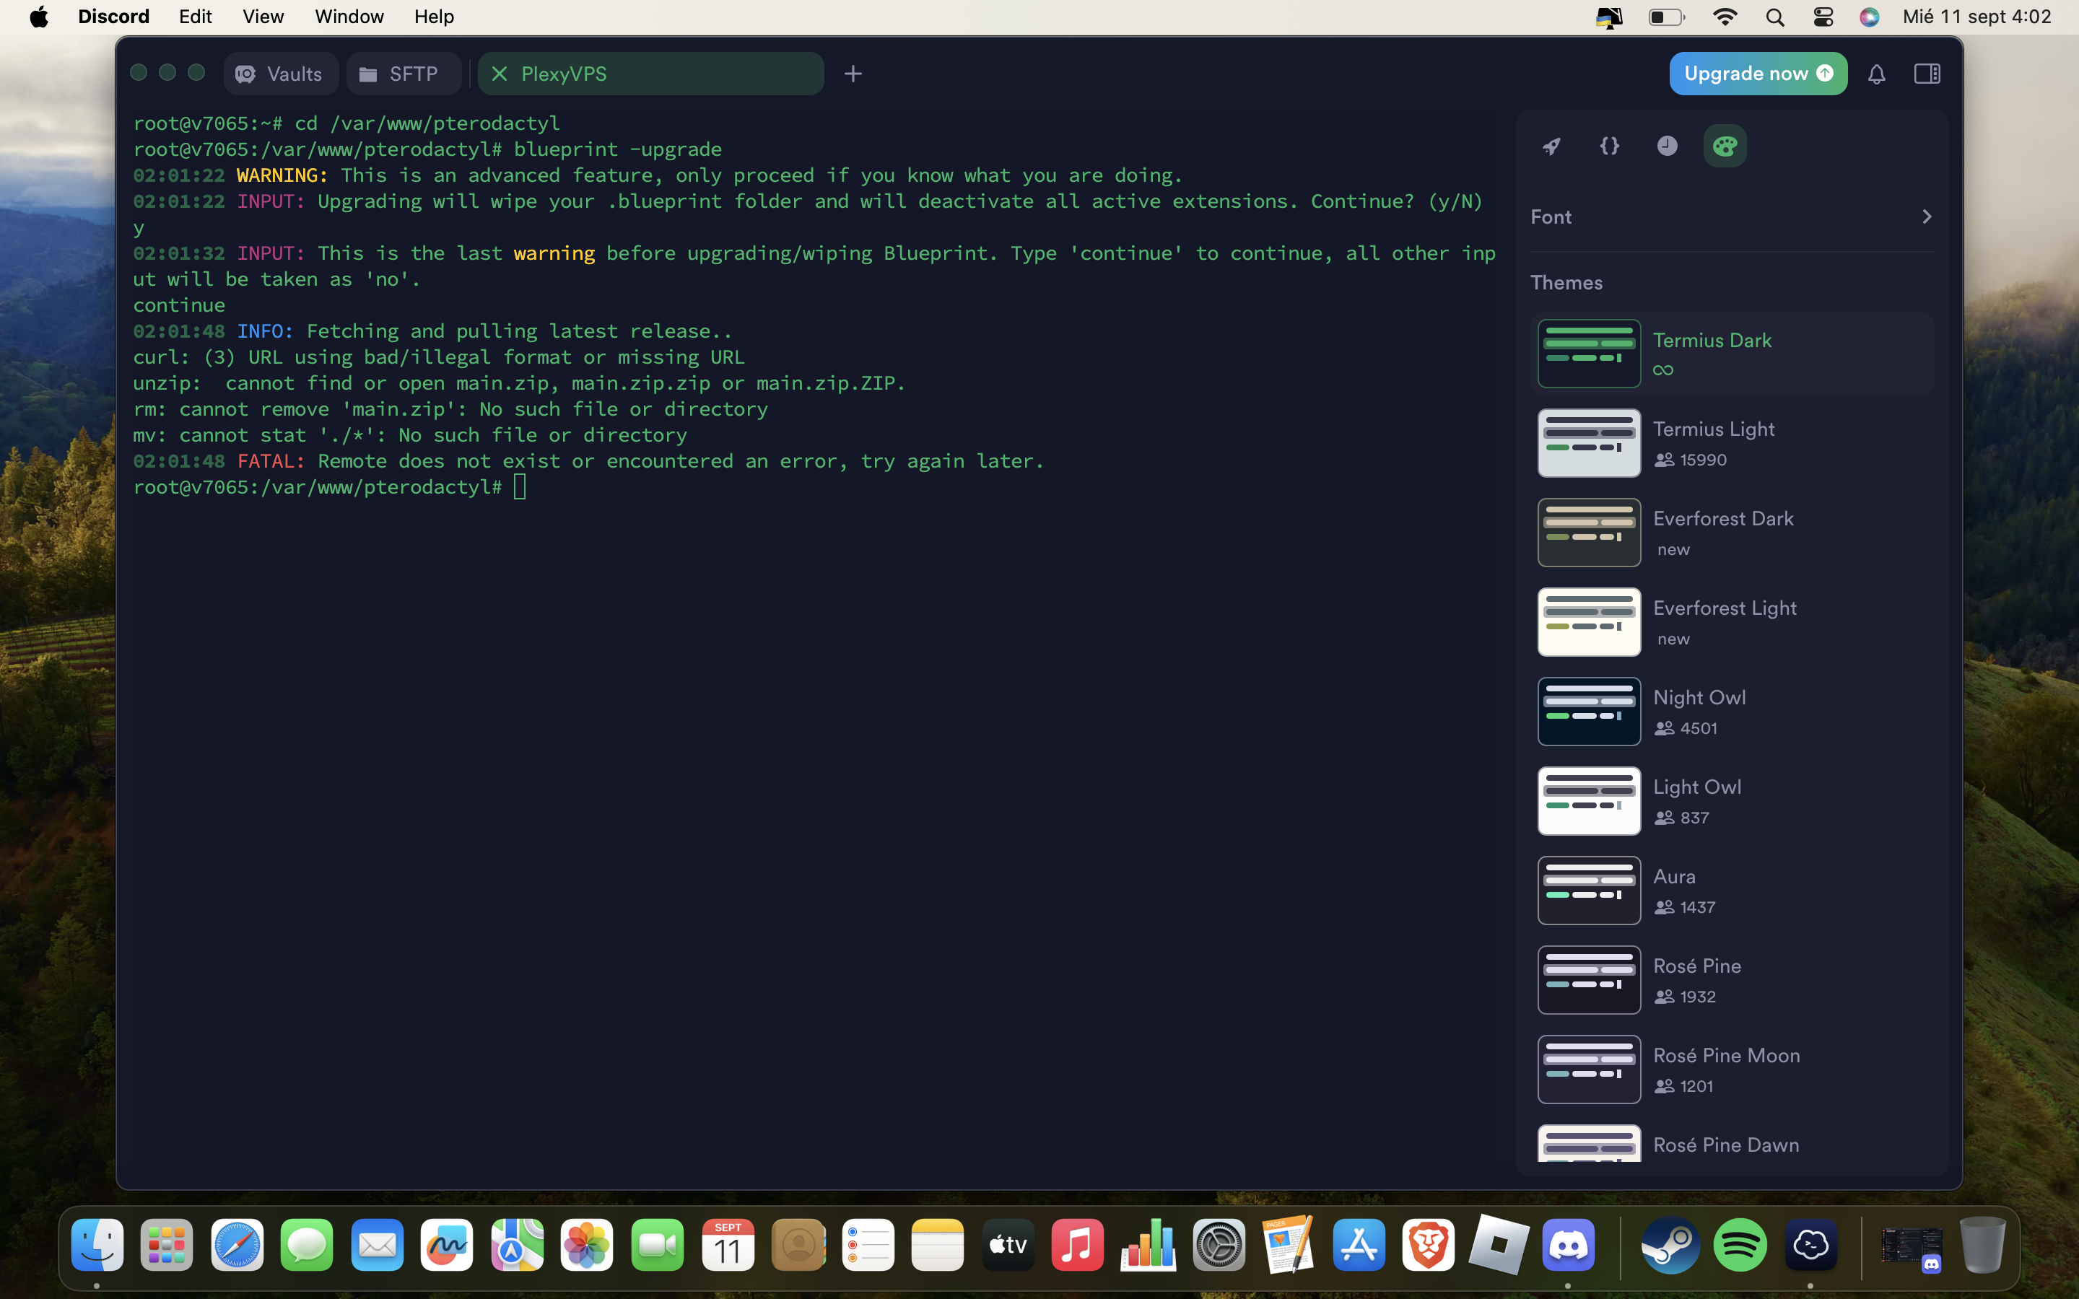This screenshot has height=1299, width=2079.
Task: Switch to the SFTP tab
Action: tap(404, 74)
